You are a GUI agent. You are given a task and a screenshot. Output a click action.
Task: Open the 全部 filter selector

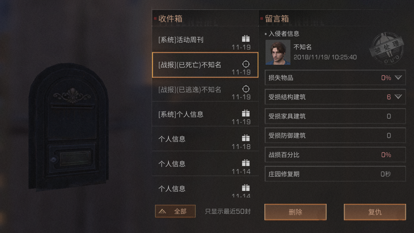[x=175, y=211]
